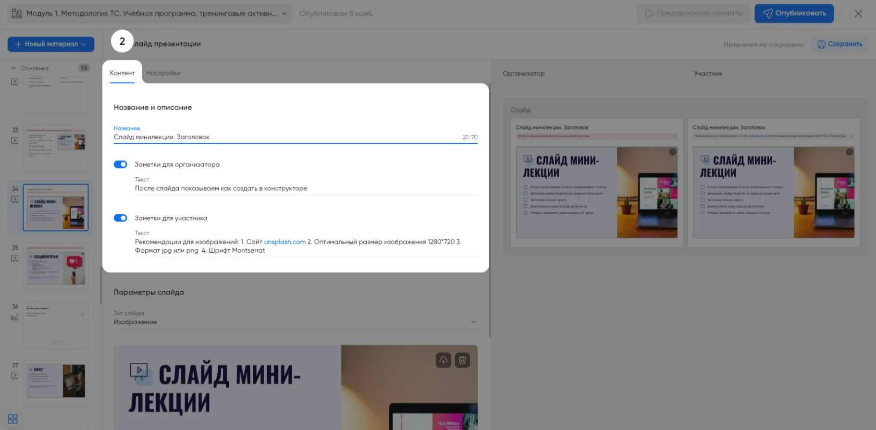Click the large slide image in Параметры слайда

(x=296, y=387)
